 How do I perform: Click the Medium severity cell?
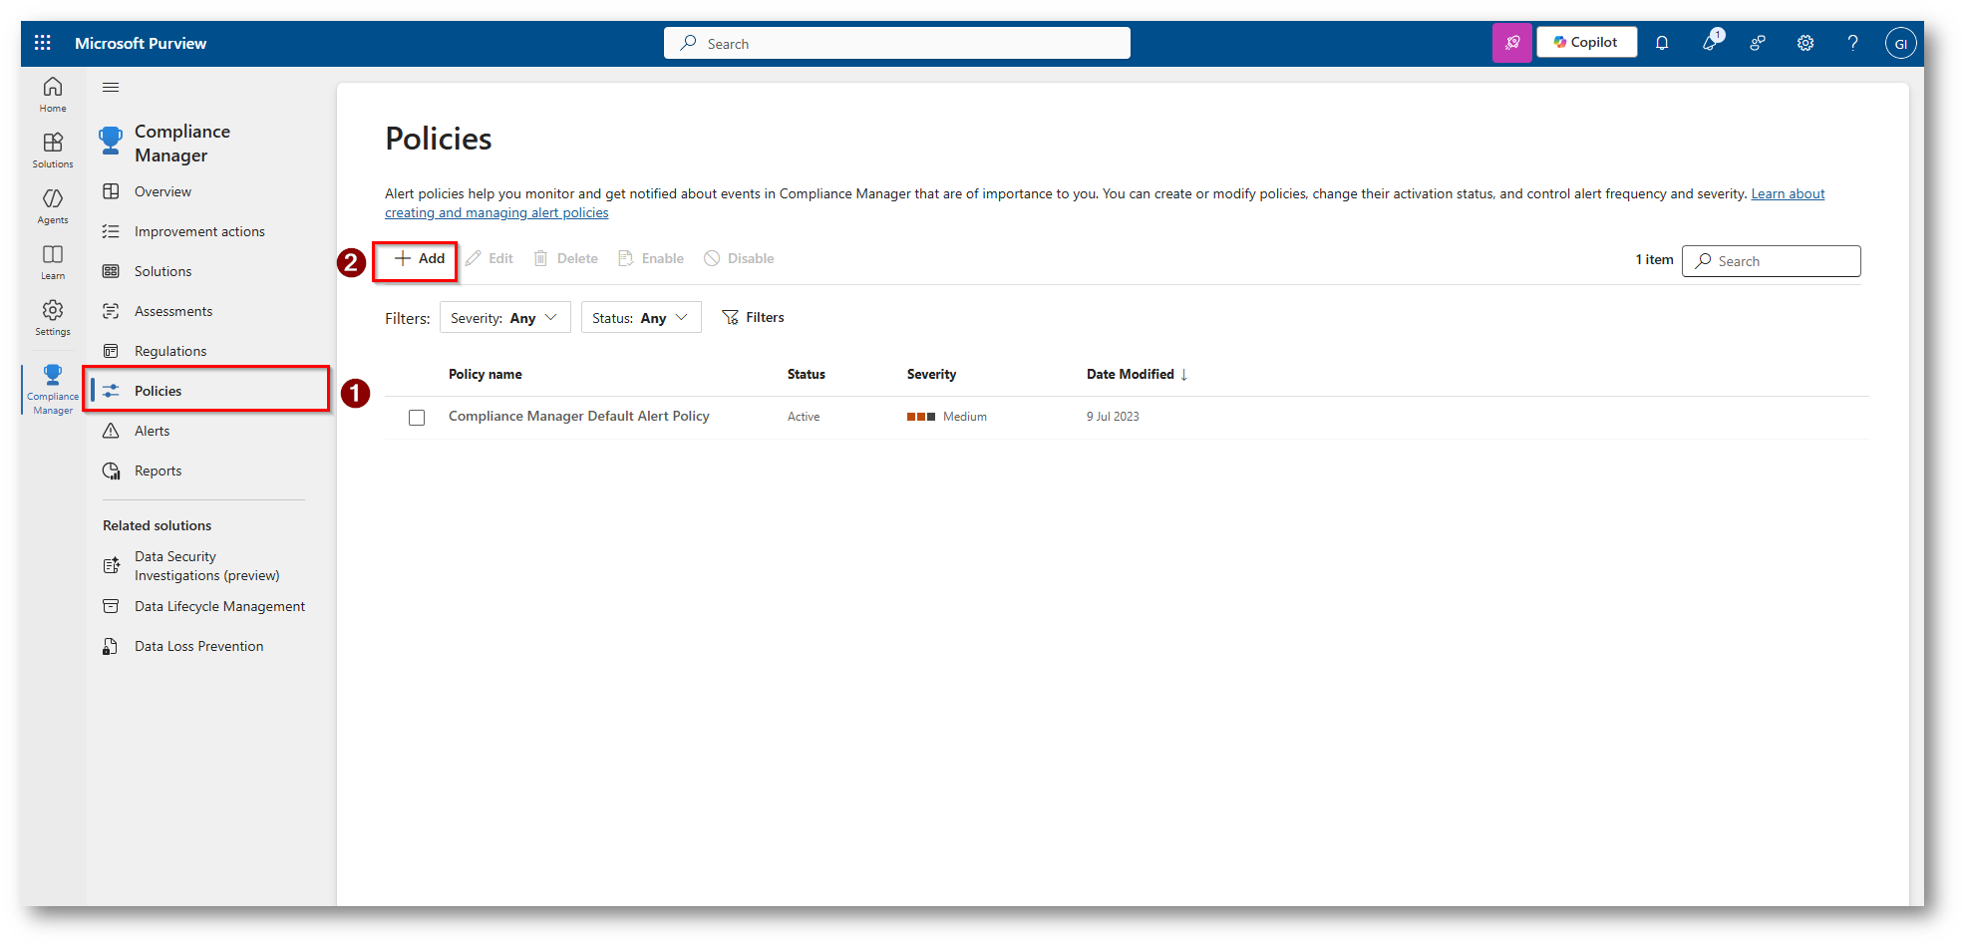(x=947, y=417)
